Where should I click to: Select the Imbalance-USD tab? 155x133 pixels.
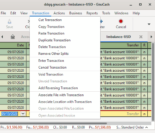tap(118, 37)
